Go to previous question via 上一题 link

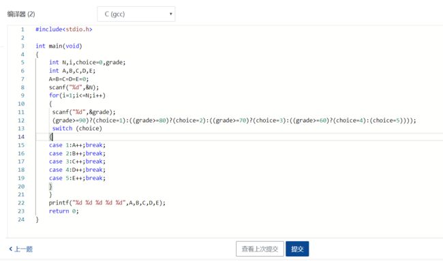coord(21,249)
